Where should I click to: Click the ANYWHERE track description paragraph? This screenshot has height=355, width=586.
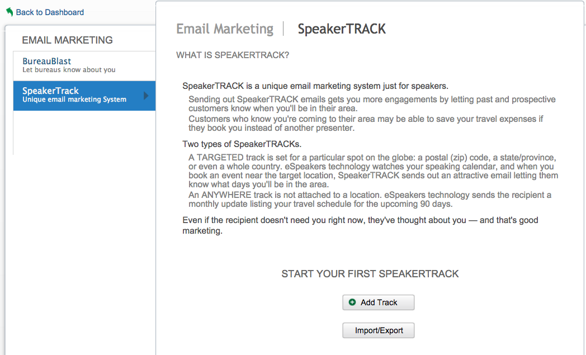[x=370, y=199]
